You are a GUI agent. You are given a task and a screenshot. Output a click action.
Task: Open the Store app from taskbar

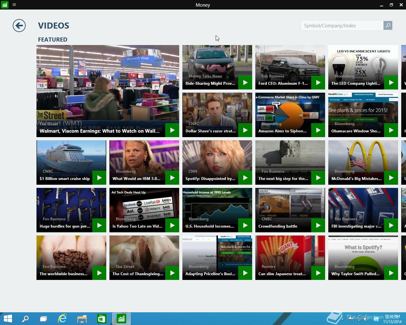(x=101, y=319)
